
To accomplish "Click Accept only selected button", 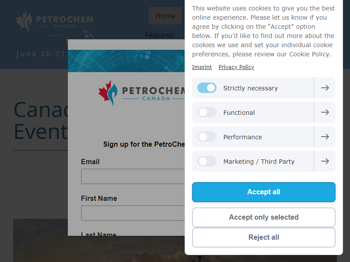I will coord(264,217).
